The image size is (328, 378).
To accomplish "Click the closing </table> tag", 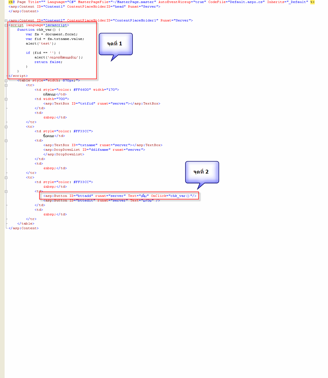I will pyautogui.click(x=26, y=223).
